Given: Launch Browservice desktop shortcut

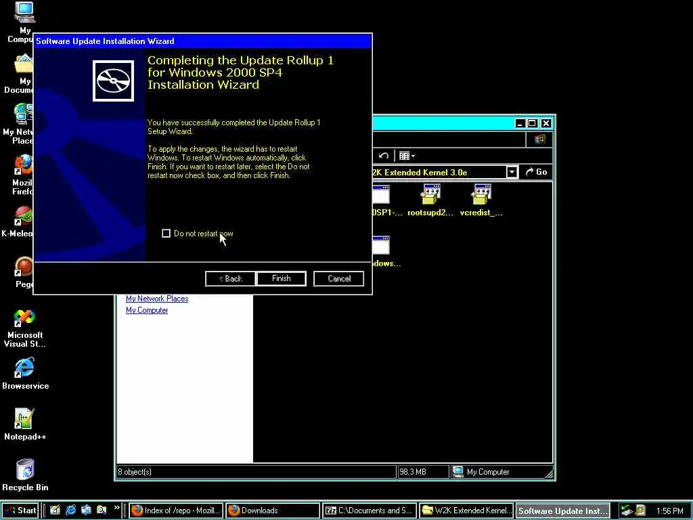Looking at the screenshot, I should pyautogui.click(x=25, y=374).
